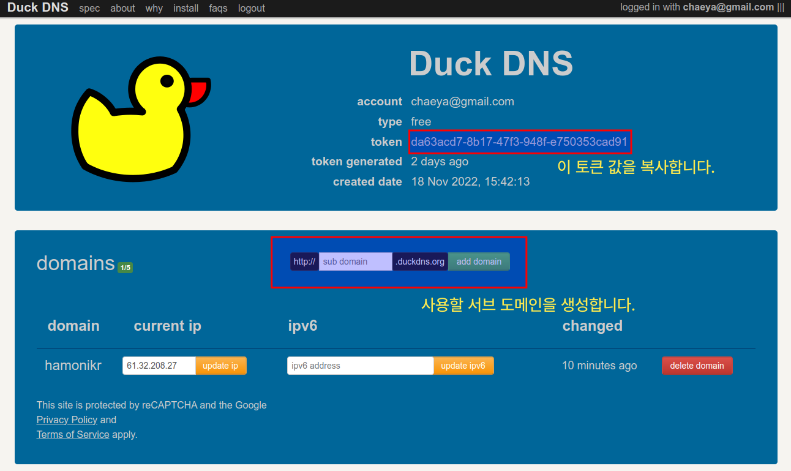Select the token value da63acd7-8b17…
The image size is (791, 471).
tap(519, 142)
